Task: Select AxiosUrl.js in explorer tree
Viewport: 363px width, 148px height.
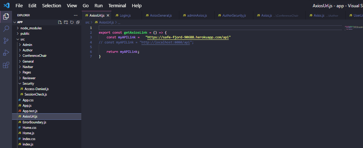Action: pyautogui.click(x=46, y=117)
